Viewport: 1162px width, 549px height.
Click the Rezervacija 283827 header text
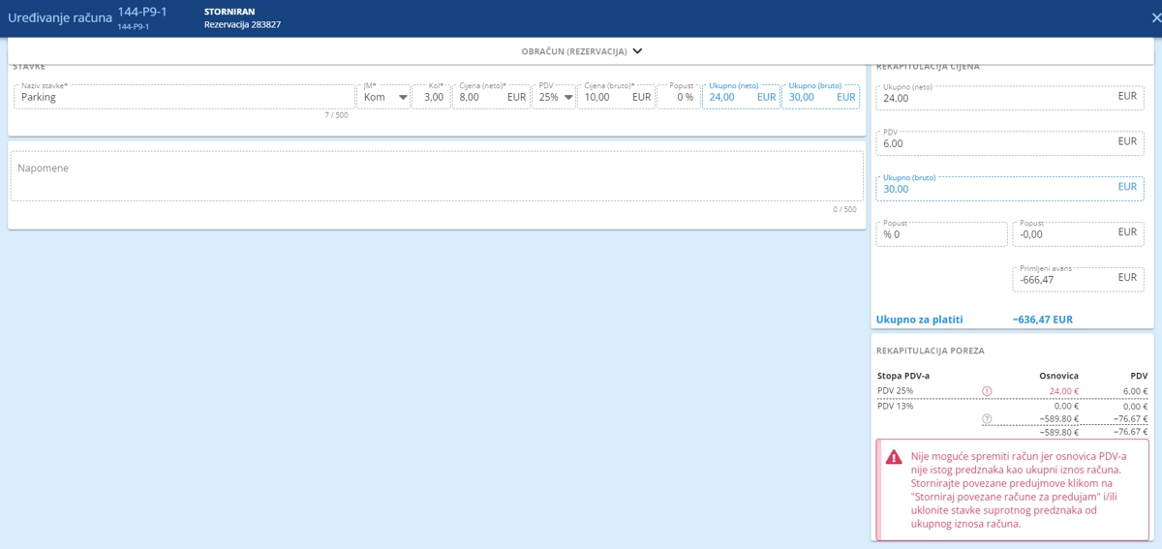pos(242,24)
